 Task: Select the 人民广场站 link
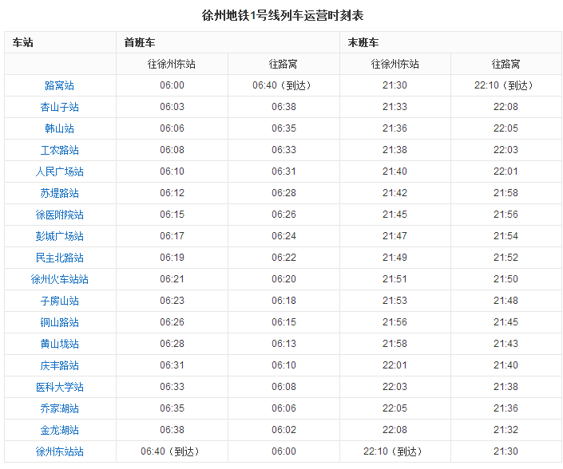60,171
